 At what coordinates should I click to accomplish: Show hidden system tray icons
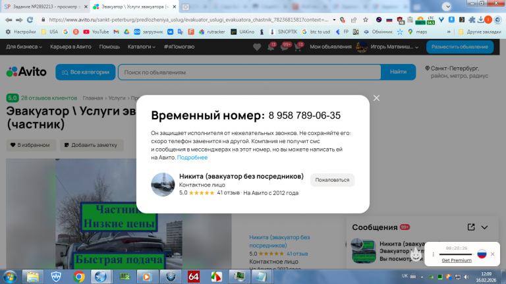click(422, 277)
